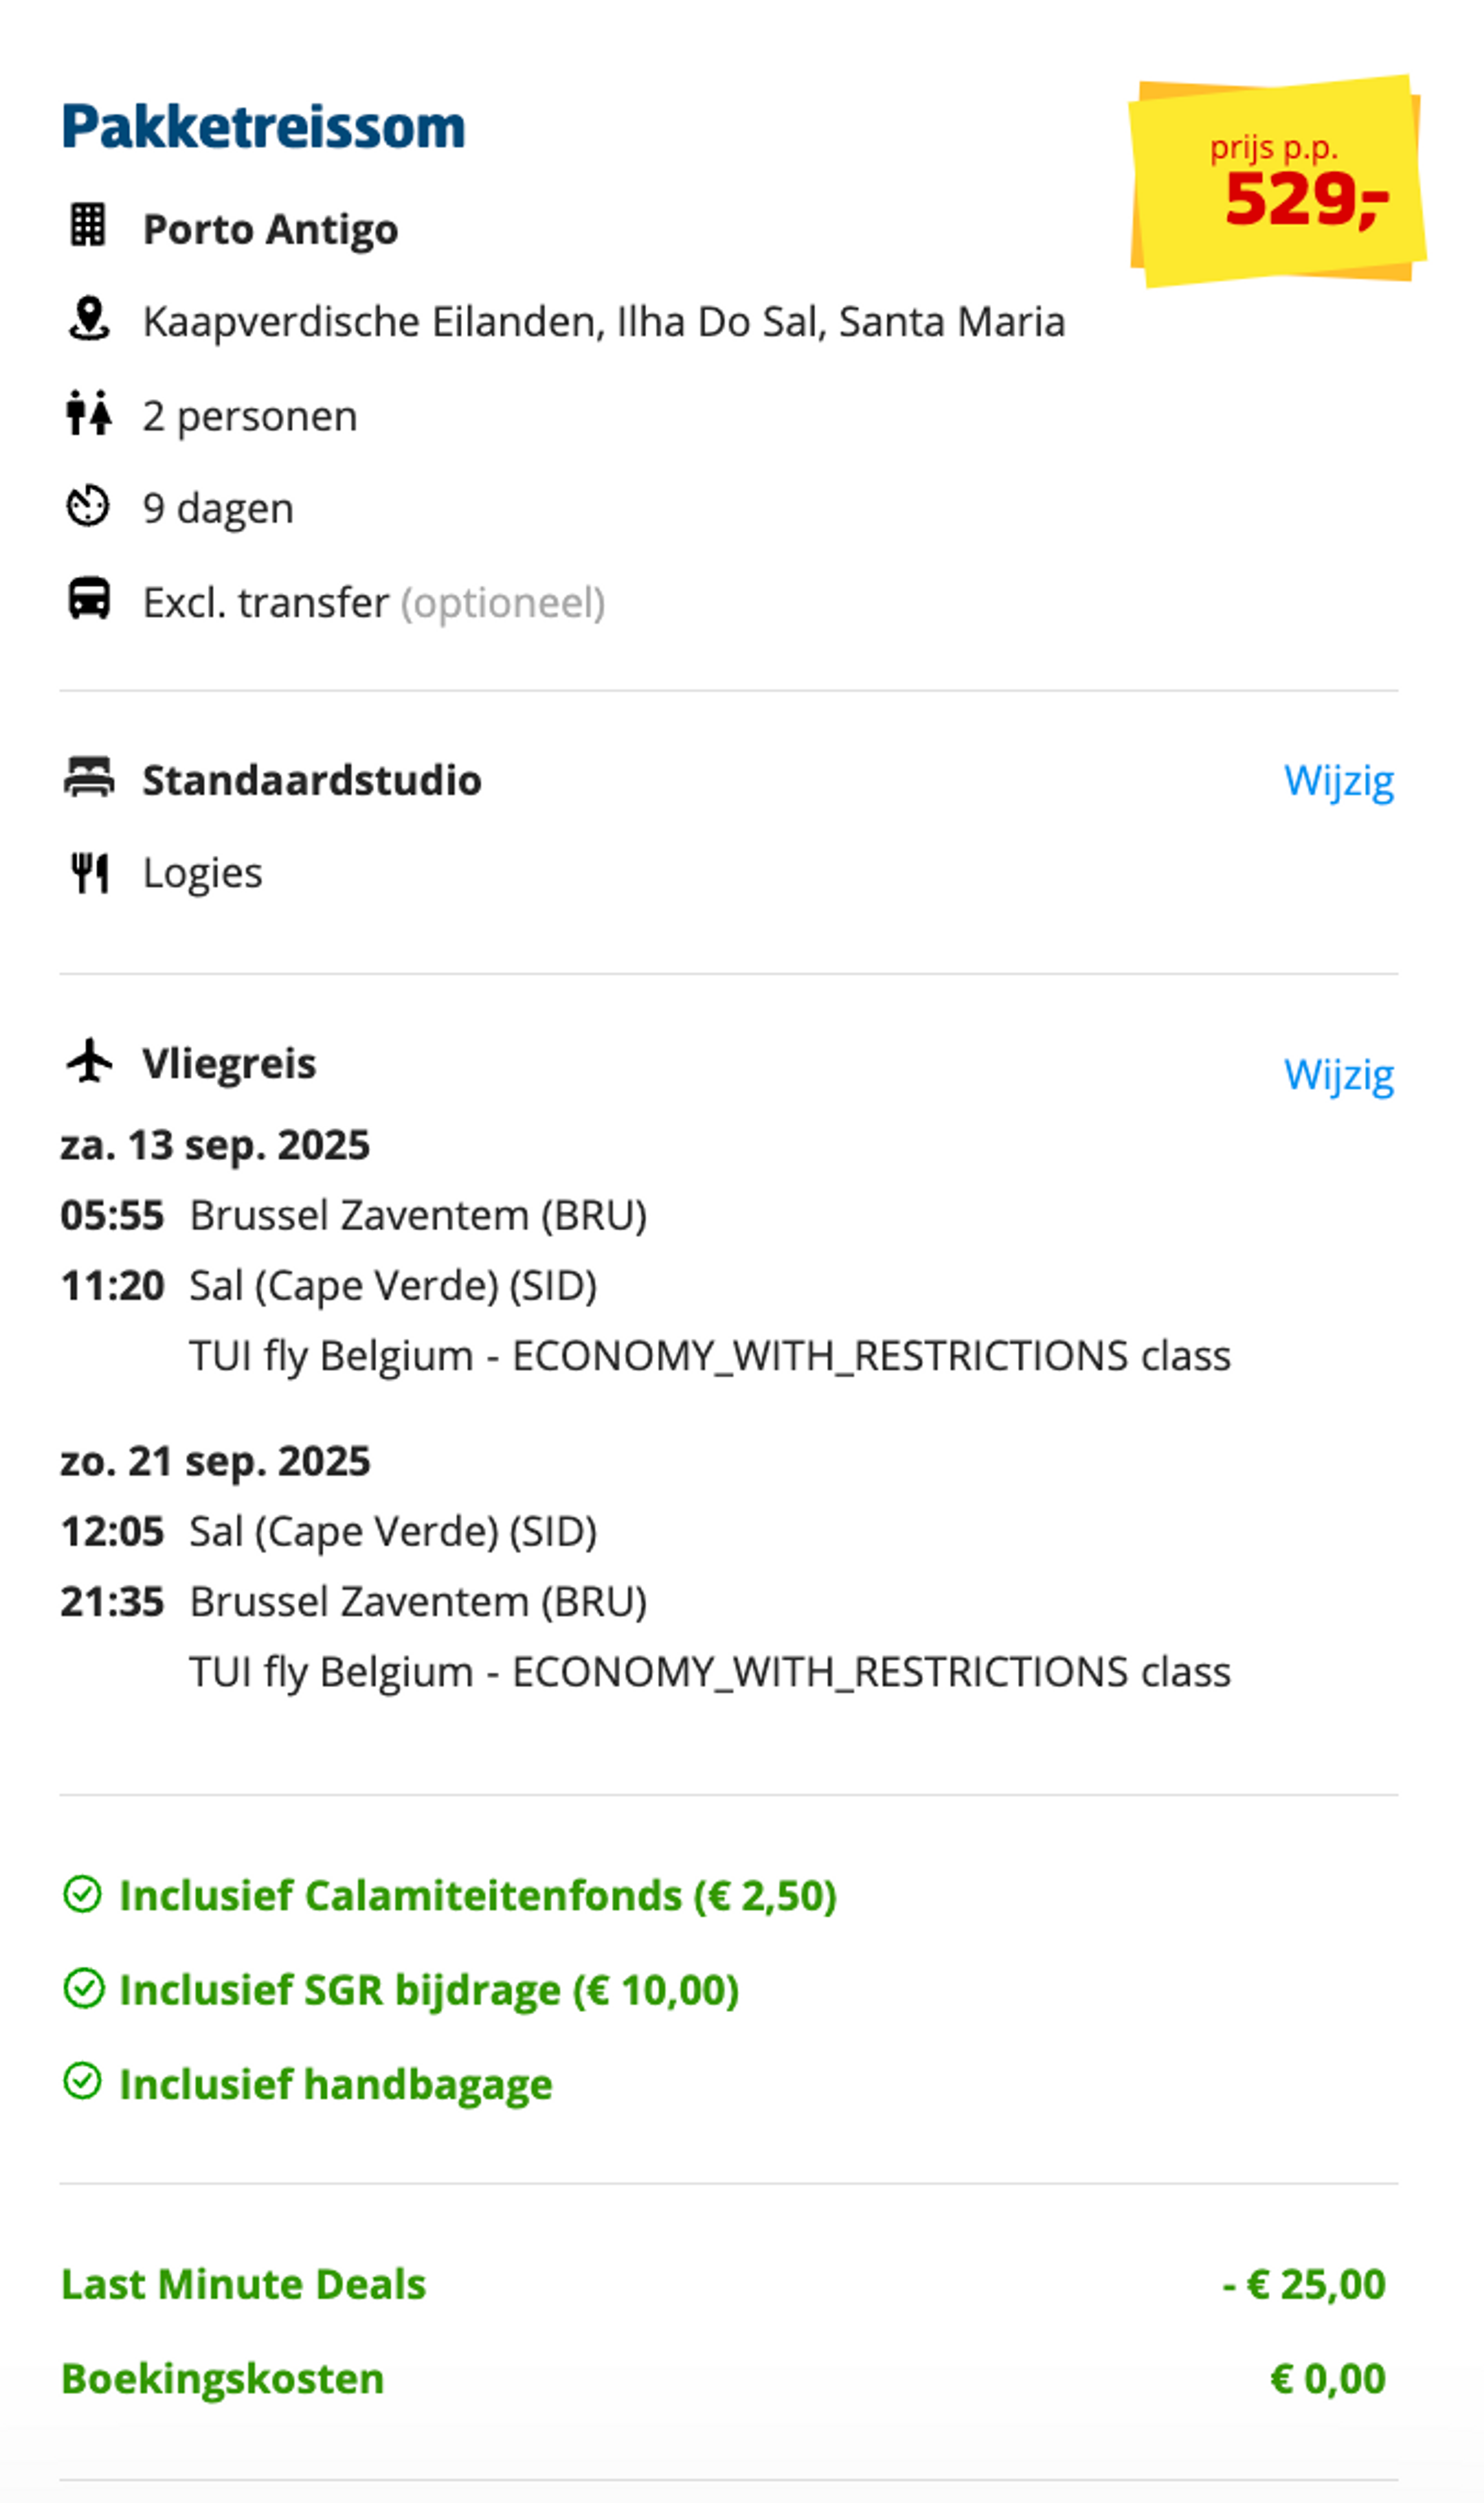Viewport: 1484px width, 2503px height.
Task: Open Wijzig link for Vliegreis flight
Action: point(1339,1075)
